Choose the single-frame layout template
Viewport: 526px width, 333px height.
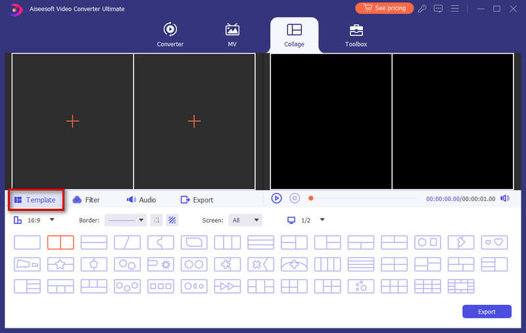(27, 242)
